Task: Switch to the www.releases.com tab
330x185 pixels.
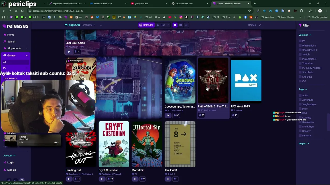Action: (190, 4)
